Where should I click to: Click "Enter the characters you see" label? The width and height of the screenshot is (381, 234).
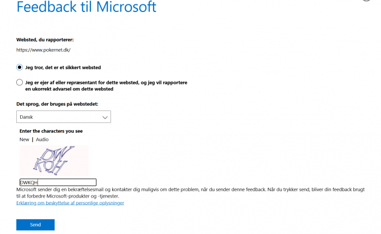pyautogui.click(x=51, y=131)
